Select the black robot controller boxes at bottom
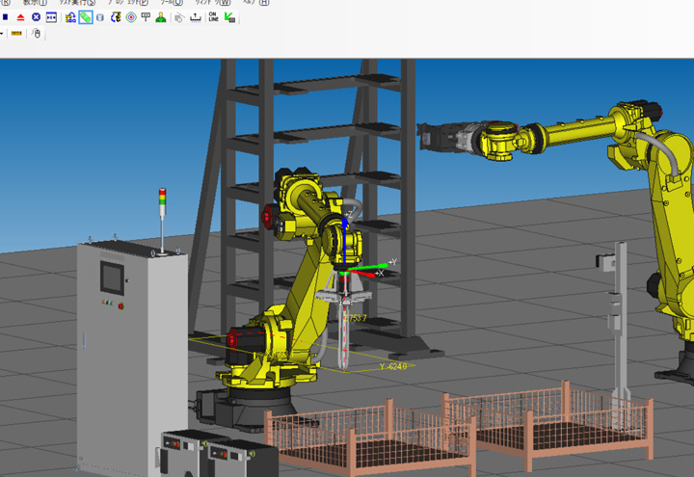 point(219,454)
